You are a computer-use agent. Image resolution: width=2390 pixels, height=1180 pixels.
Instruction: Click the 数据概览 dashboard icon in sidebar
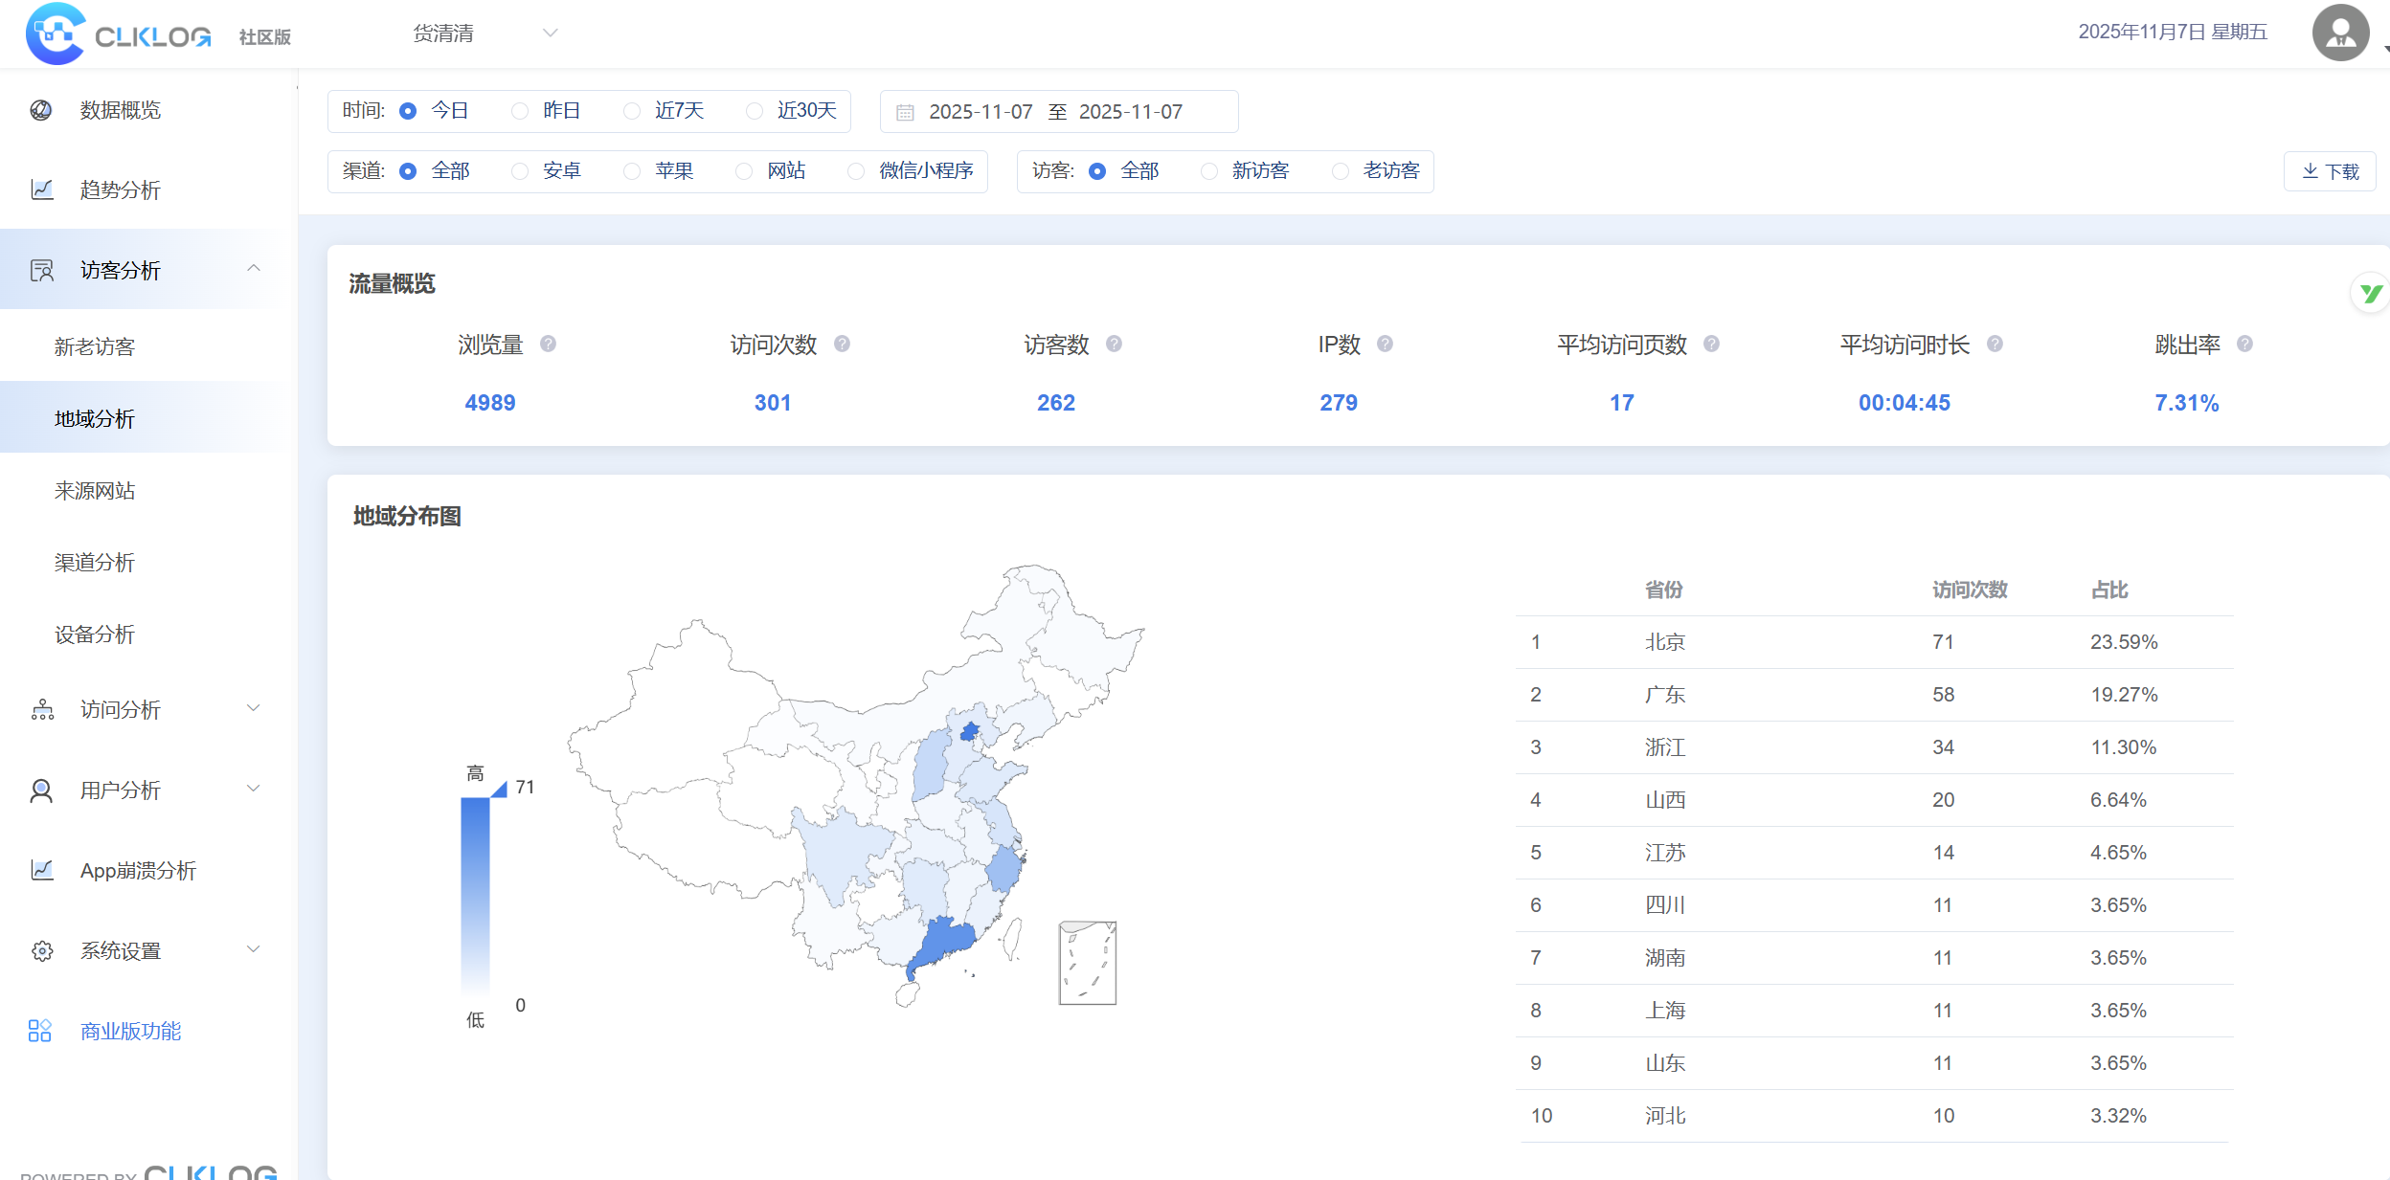[x=41, y=110]
